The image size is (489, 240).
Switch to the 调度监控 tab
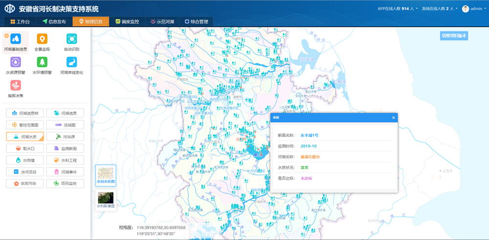[127, 22]
